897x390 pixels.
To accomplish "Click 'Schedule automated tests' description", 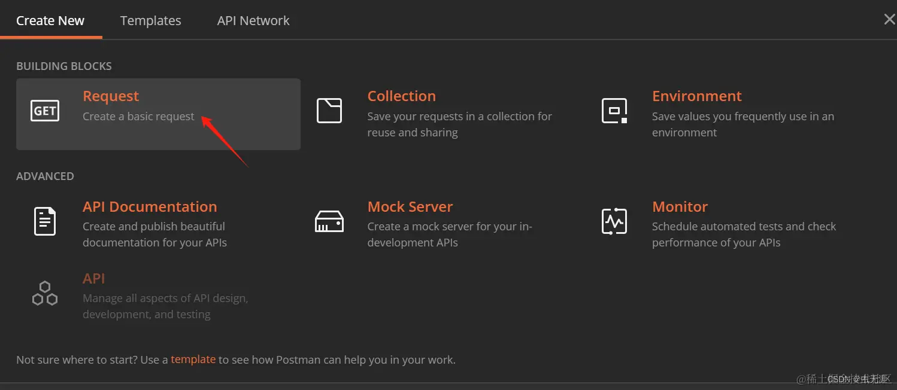I will pos(744,234).
